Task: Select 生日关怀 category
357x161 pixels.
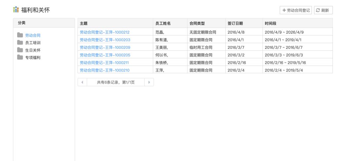Action: (33, 50)
